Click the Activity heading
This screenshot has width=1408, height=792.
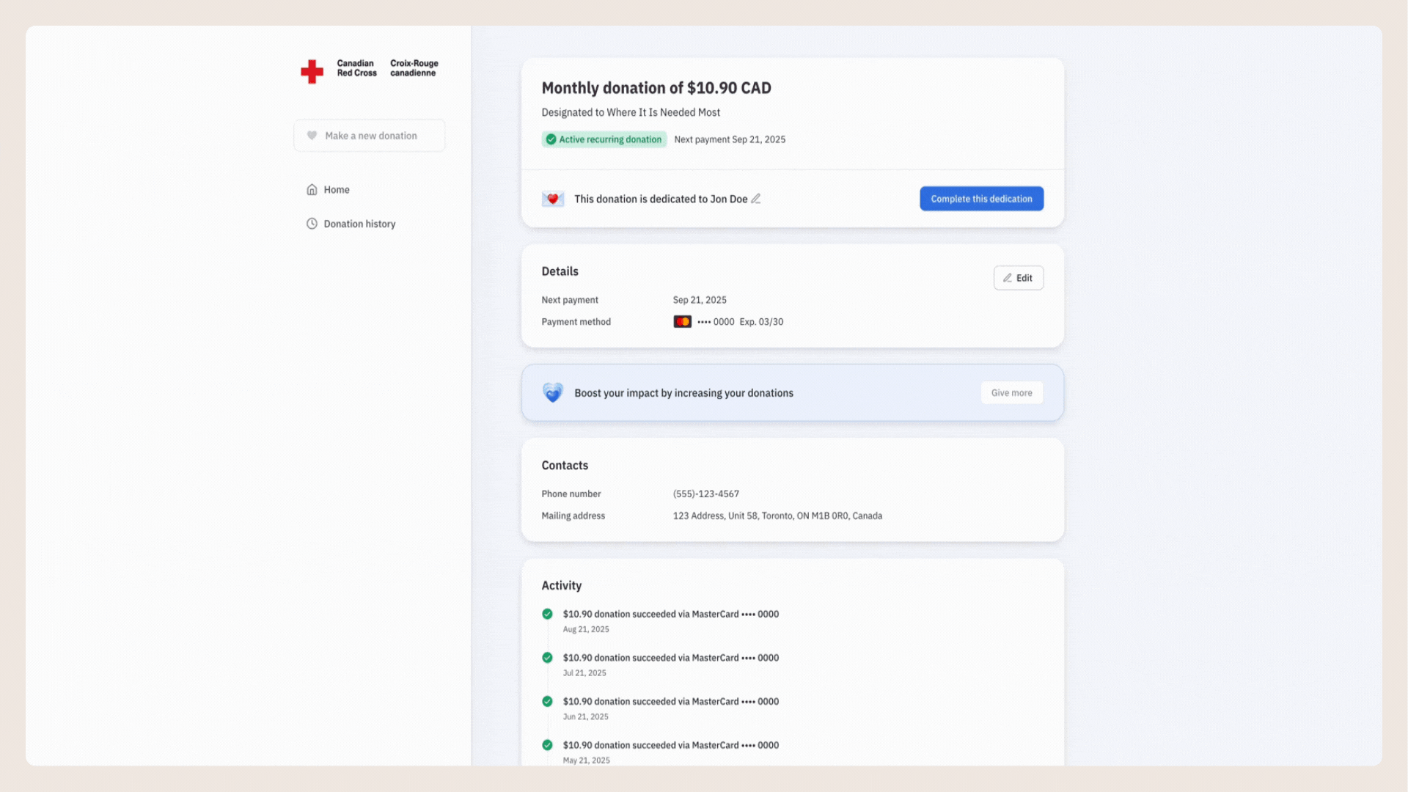click(562, 586)
